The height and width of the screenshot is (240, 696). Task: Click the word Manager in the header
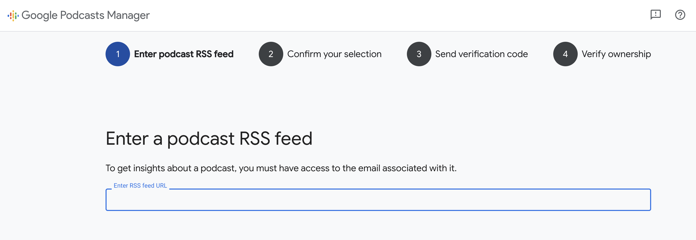pyautogui.click(x=128, y=15)
